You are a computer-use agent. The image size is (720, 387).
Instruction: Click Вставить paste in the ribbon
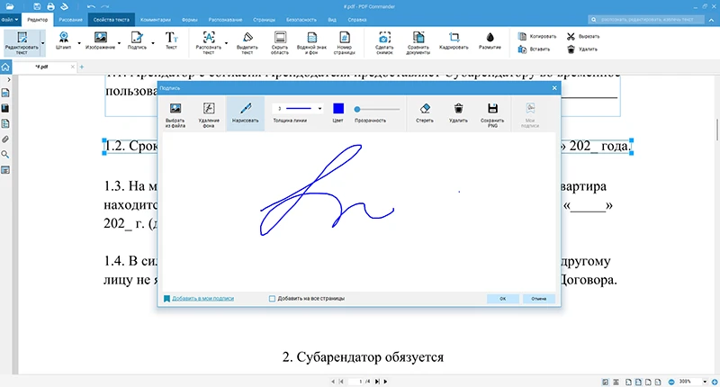click(534, 49)
